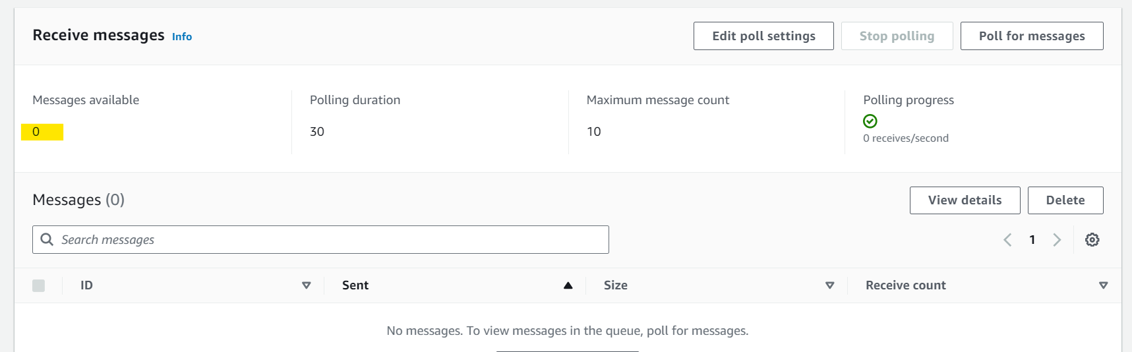
Task: Open Edit poll settings
Action: pos(763,36)
